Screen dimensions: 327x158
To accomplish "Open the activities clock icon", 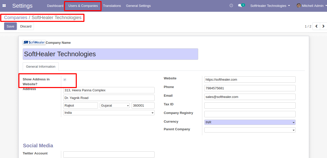I will click(231, 6).
